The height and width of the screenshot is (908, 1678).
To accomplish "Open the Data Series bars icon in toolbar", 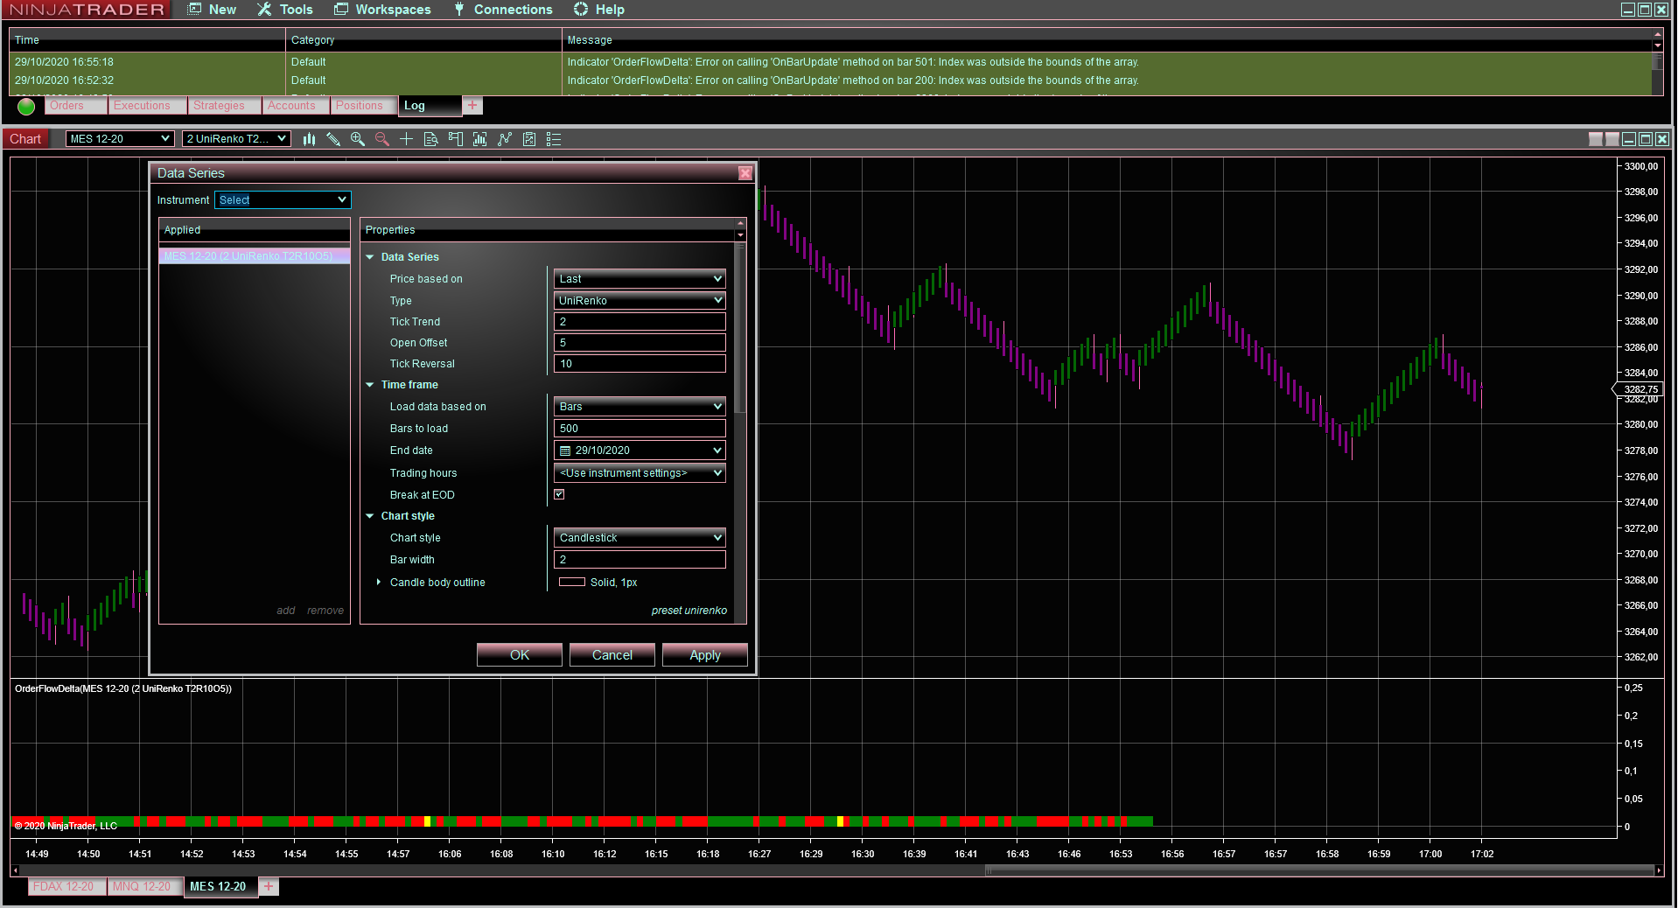I will (479, 139).
